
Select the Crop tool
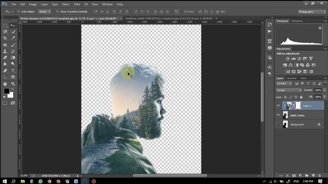tap(5, 38)
